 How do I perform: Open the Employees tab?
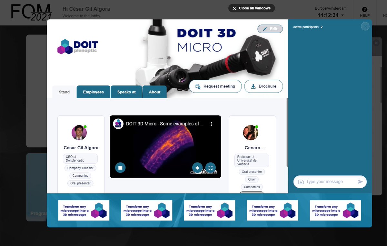(94, 92)
